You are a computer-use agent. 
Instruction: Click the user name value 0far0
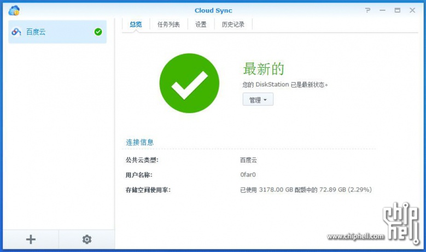coord(248,174)
